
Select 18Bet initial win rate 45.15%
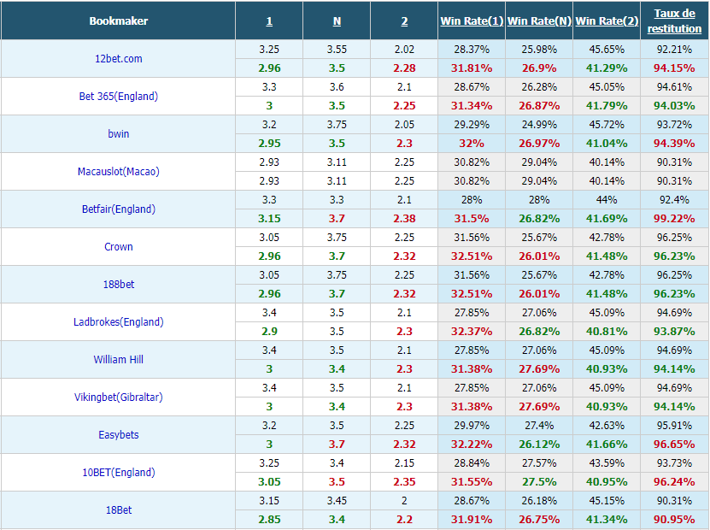point(607,501)
